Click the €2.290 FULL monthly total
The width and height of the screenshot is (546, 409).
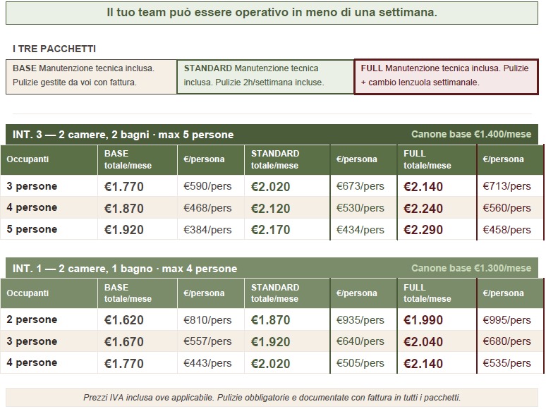point(423,230)
